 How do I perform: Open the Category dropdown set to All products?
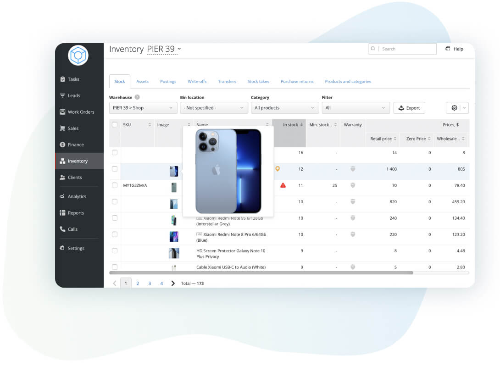coord(284,107)
